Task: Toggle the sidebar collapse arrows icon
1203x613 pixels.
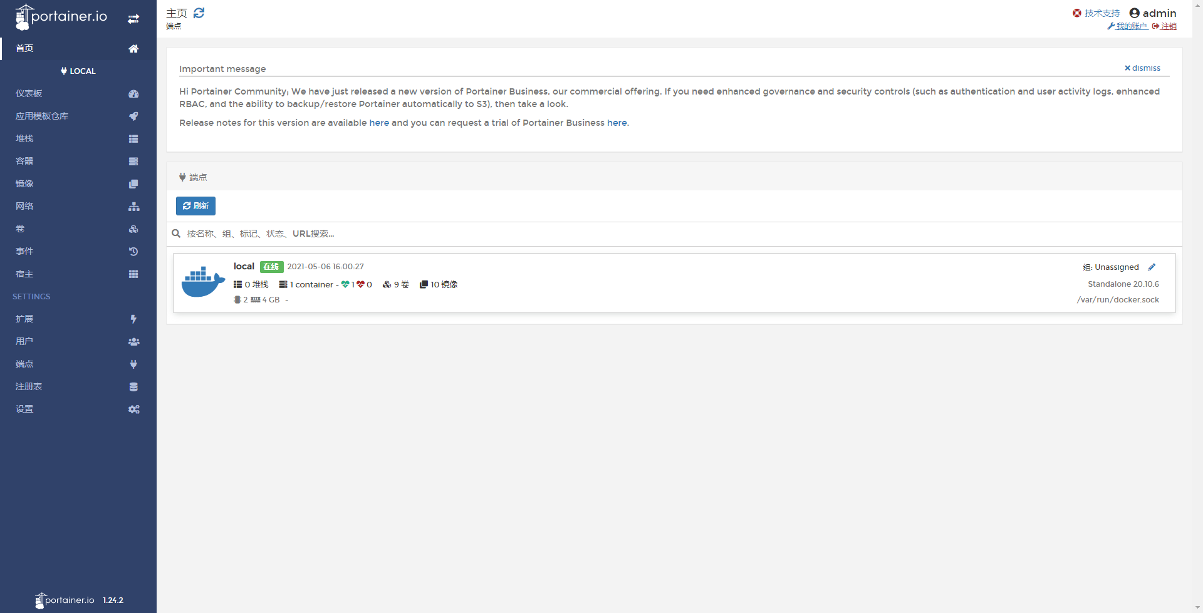Action: (x=133, y=19)
